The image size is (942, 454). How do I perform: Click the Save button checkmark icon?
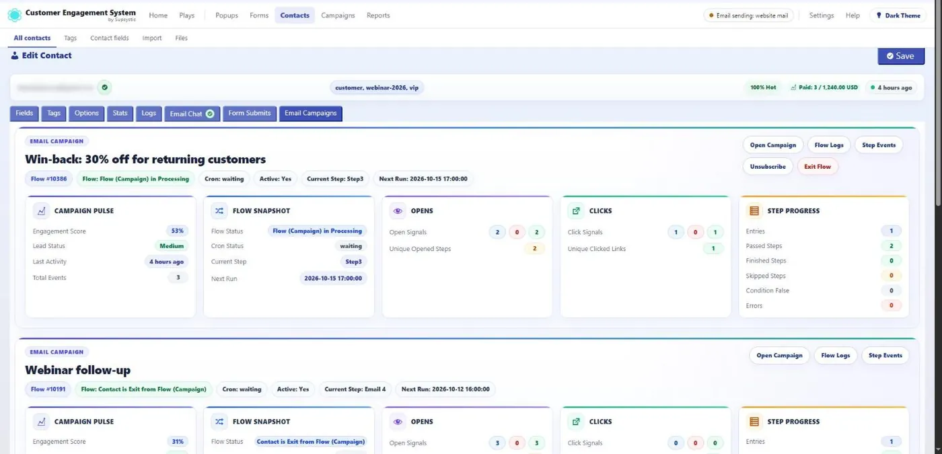890,56
